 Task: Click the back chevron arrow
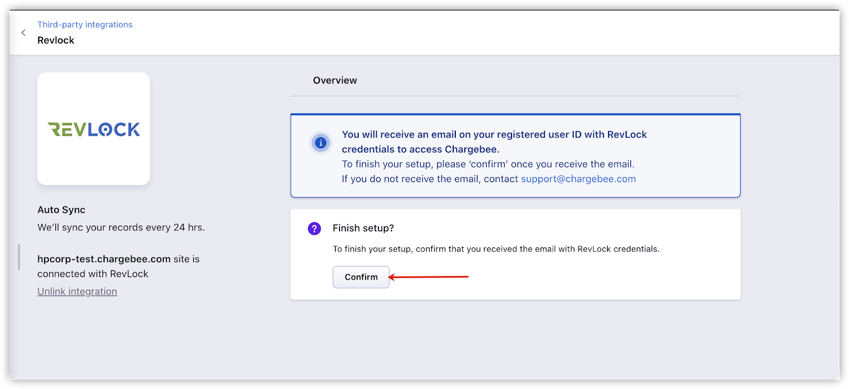tap(23, 32)
